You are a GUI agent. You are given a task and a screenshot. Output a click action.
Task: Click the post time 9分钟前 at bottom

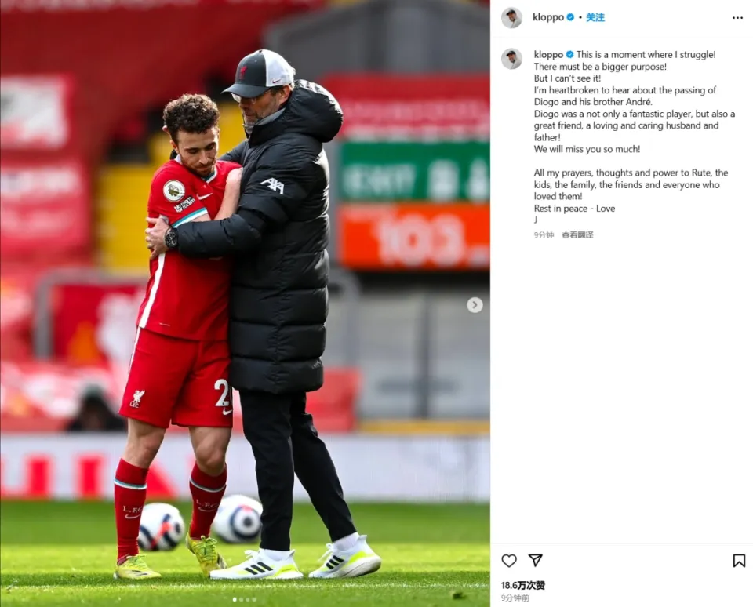(515, 598)
